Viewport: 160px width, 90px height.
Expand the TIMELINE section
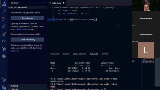[x=27, y=89]
